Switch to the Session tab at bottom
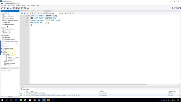181x102 pixels. [x=10, y=97]
